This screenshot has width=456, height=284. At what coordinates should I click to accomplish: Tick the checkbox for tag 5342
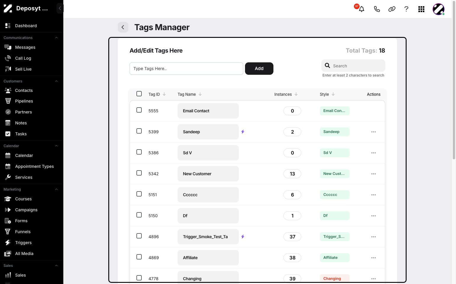click(139, 173)
